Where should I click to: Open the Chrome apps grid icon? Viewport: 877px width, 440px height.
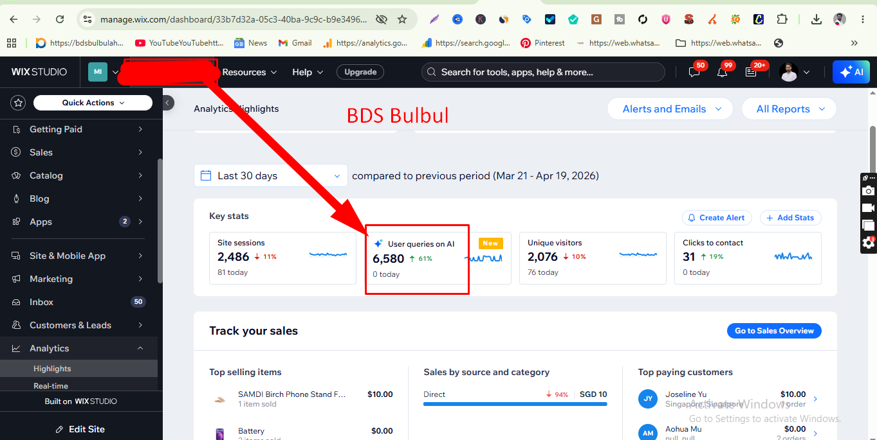pos(11,43)
